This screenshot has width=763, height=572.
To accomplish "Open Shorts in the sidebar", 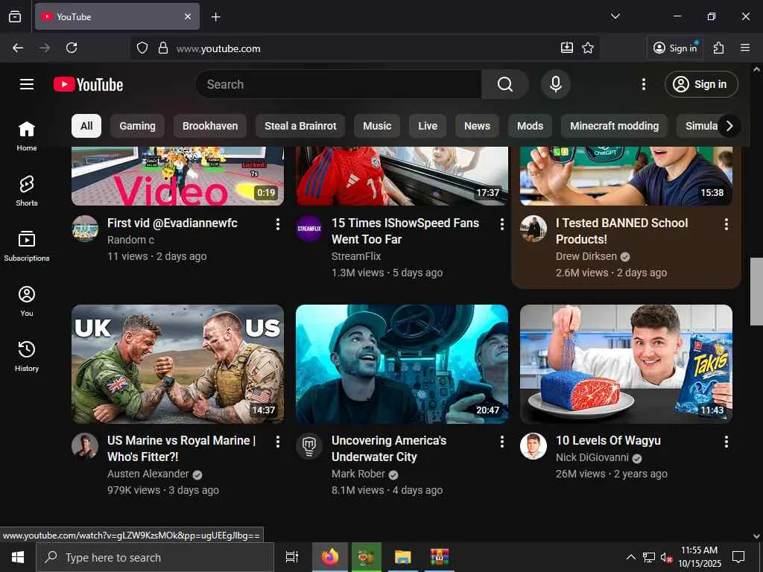I will (x=27, y=191).
